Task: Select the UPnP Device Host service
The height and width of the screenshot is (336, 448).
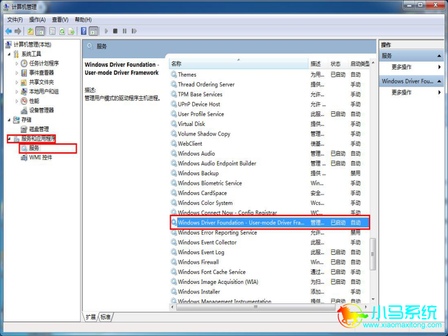Action: 269,104
